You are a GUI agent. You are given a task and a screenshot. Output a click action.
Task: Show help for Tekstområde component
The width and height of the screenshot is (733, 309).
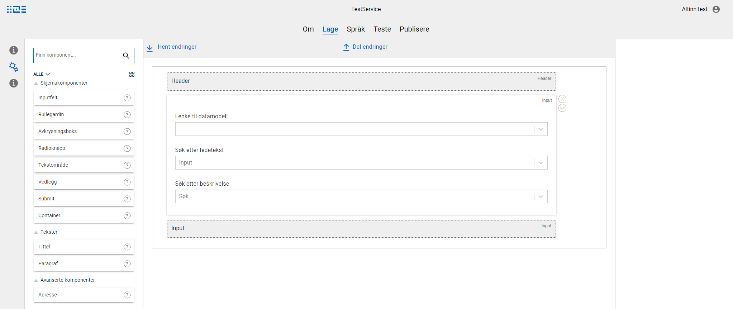click(x=127, y=165)
